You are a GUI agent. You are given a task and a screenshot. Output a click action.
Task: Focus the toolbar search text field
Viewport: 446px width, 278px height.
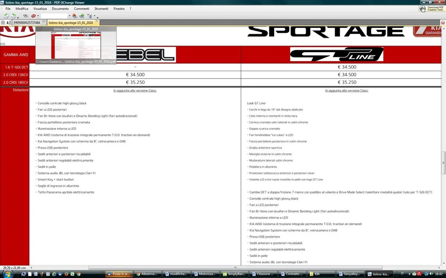point(54,16)
